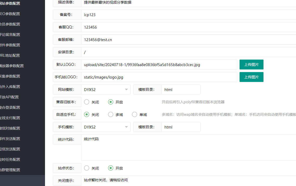Click 上传图片 for 手机站LOGO
Screen dimensions: 296x186
coord(251,77)
